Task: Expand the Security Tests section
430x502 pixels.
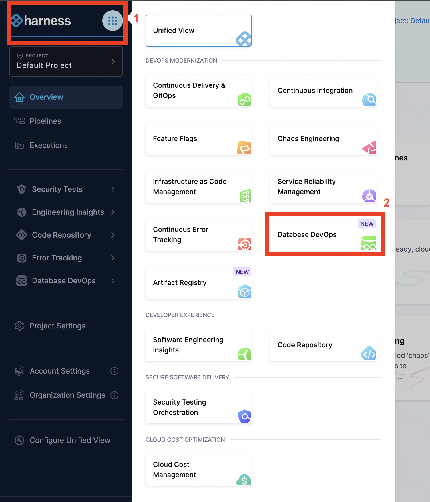Action: (113, 189)
